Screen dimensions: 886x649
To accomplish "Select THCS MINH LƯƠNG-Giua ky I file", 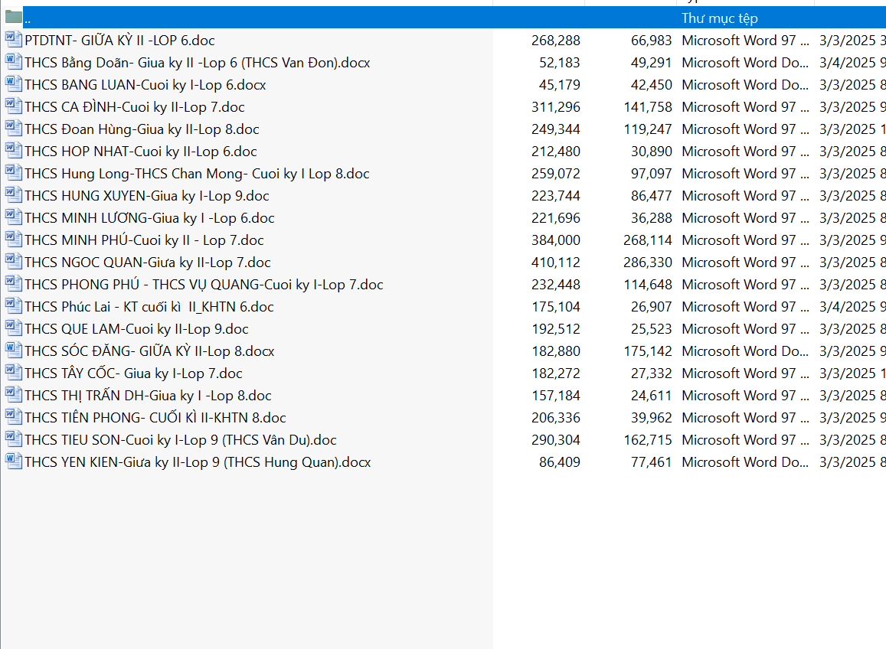I will point(149,218).
